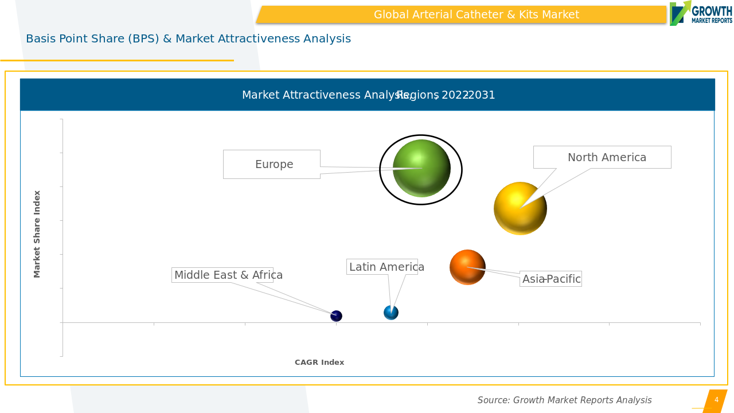Image resolution: width=734 pixels, height=413 pixels.
Task: Select the Market Share Index axis title
Action: pos(37,234)
